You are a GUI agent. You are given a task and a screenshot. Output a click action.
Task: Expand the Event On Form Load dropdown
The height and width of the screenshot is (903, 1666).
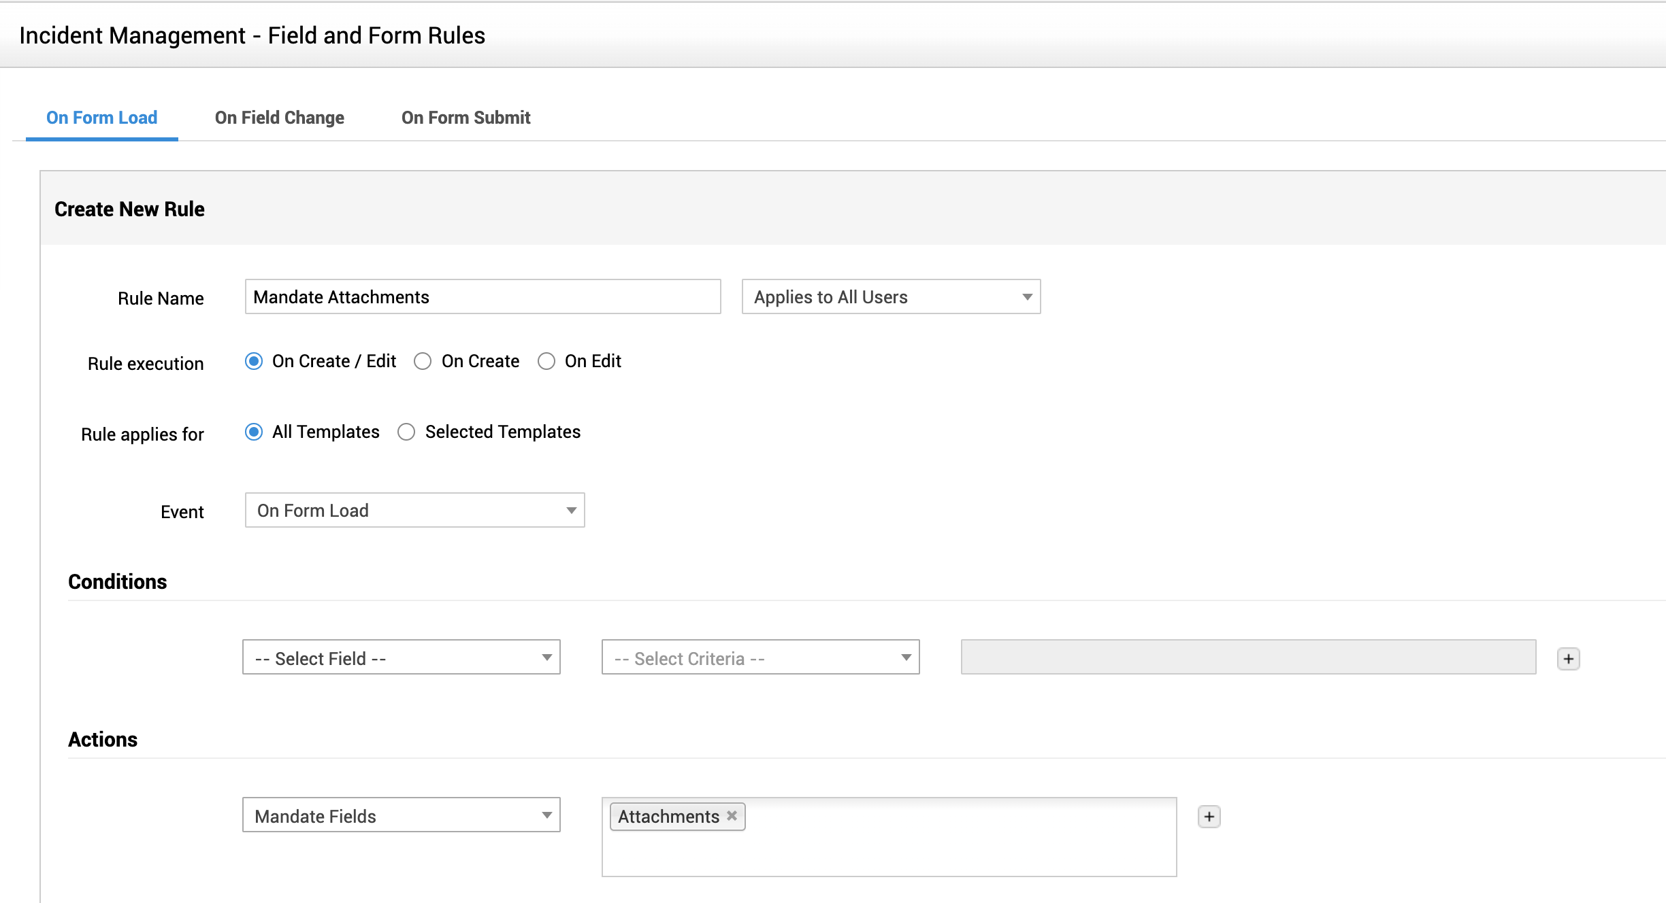pyautogui.click(x=414, y=510)
